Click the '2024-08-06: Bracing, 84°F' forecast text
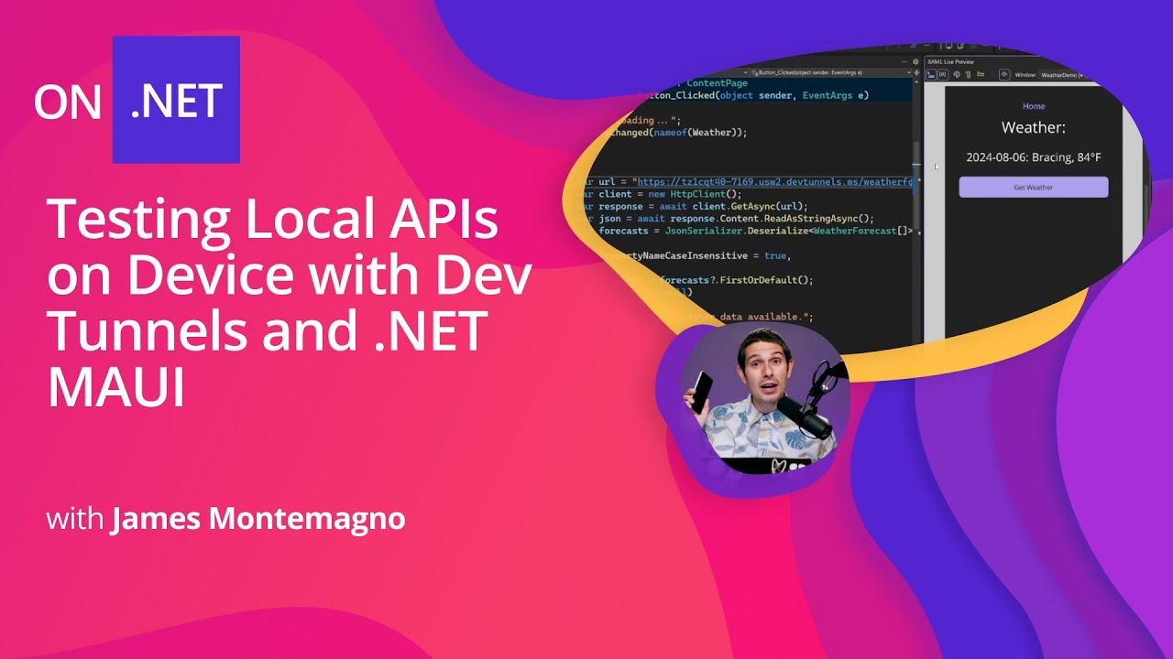The image size is (1173, 659). click(x=1034, y=157)
